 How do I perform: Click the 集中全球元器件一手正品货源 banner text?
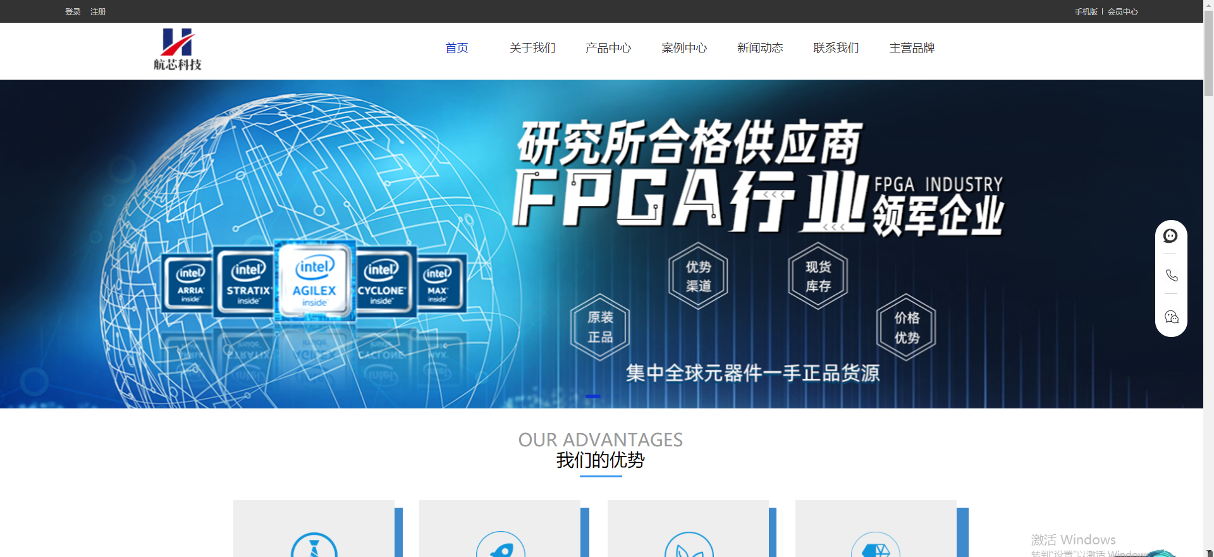pos(752,373)
